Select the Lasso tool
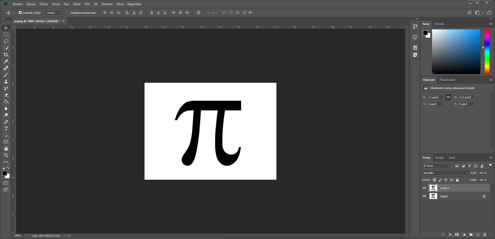The height and width of the screenshot is (239, 495). coord(6,41)
